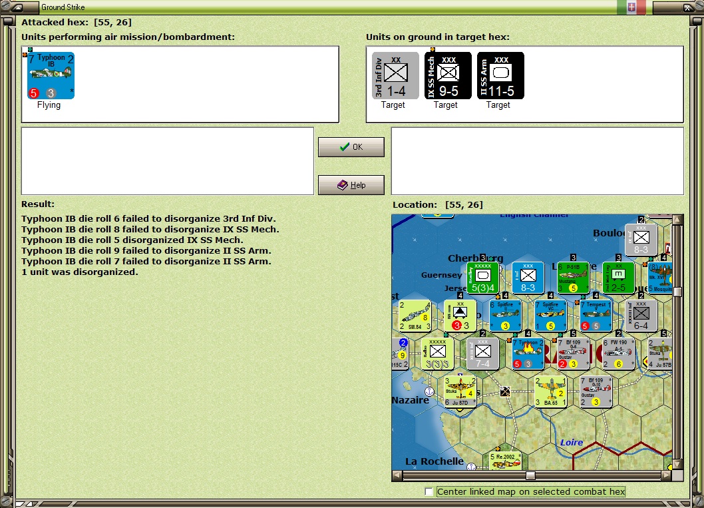Click the Ground Strike title bar menu icon
Image resolution: width=704 pixels, height=508 pixels.
pos(17,7)
